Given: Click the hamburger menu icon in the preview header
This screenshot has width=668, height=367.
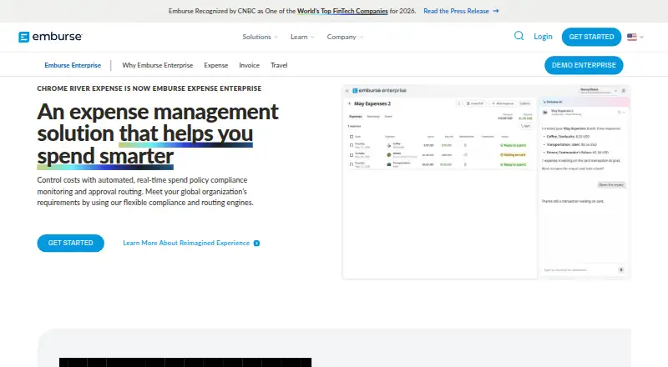Looking at the screenshot, I should pyautogui.click(x=347, y=91).
